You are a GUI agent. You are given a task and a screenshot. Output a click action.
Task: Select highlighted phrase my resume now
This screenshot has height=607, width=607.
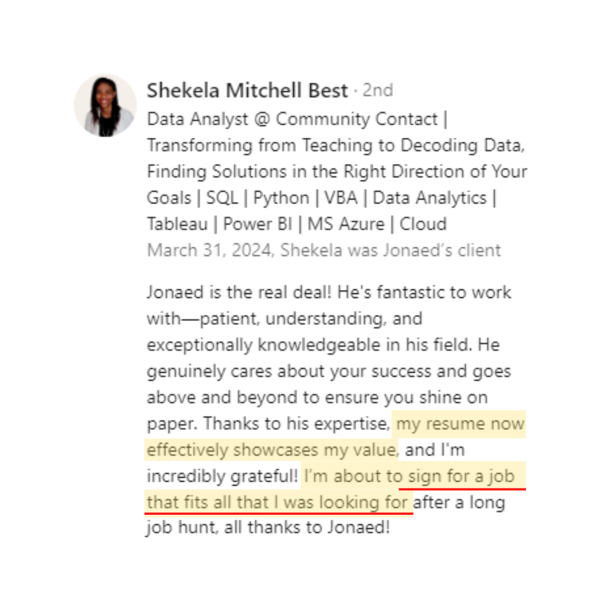[x=460, y=424]
